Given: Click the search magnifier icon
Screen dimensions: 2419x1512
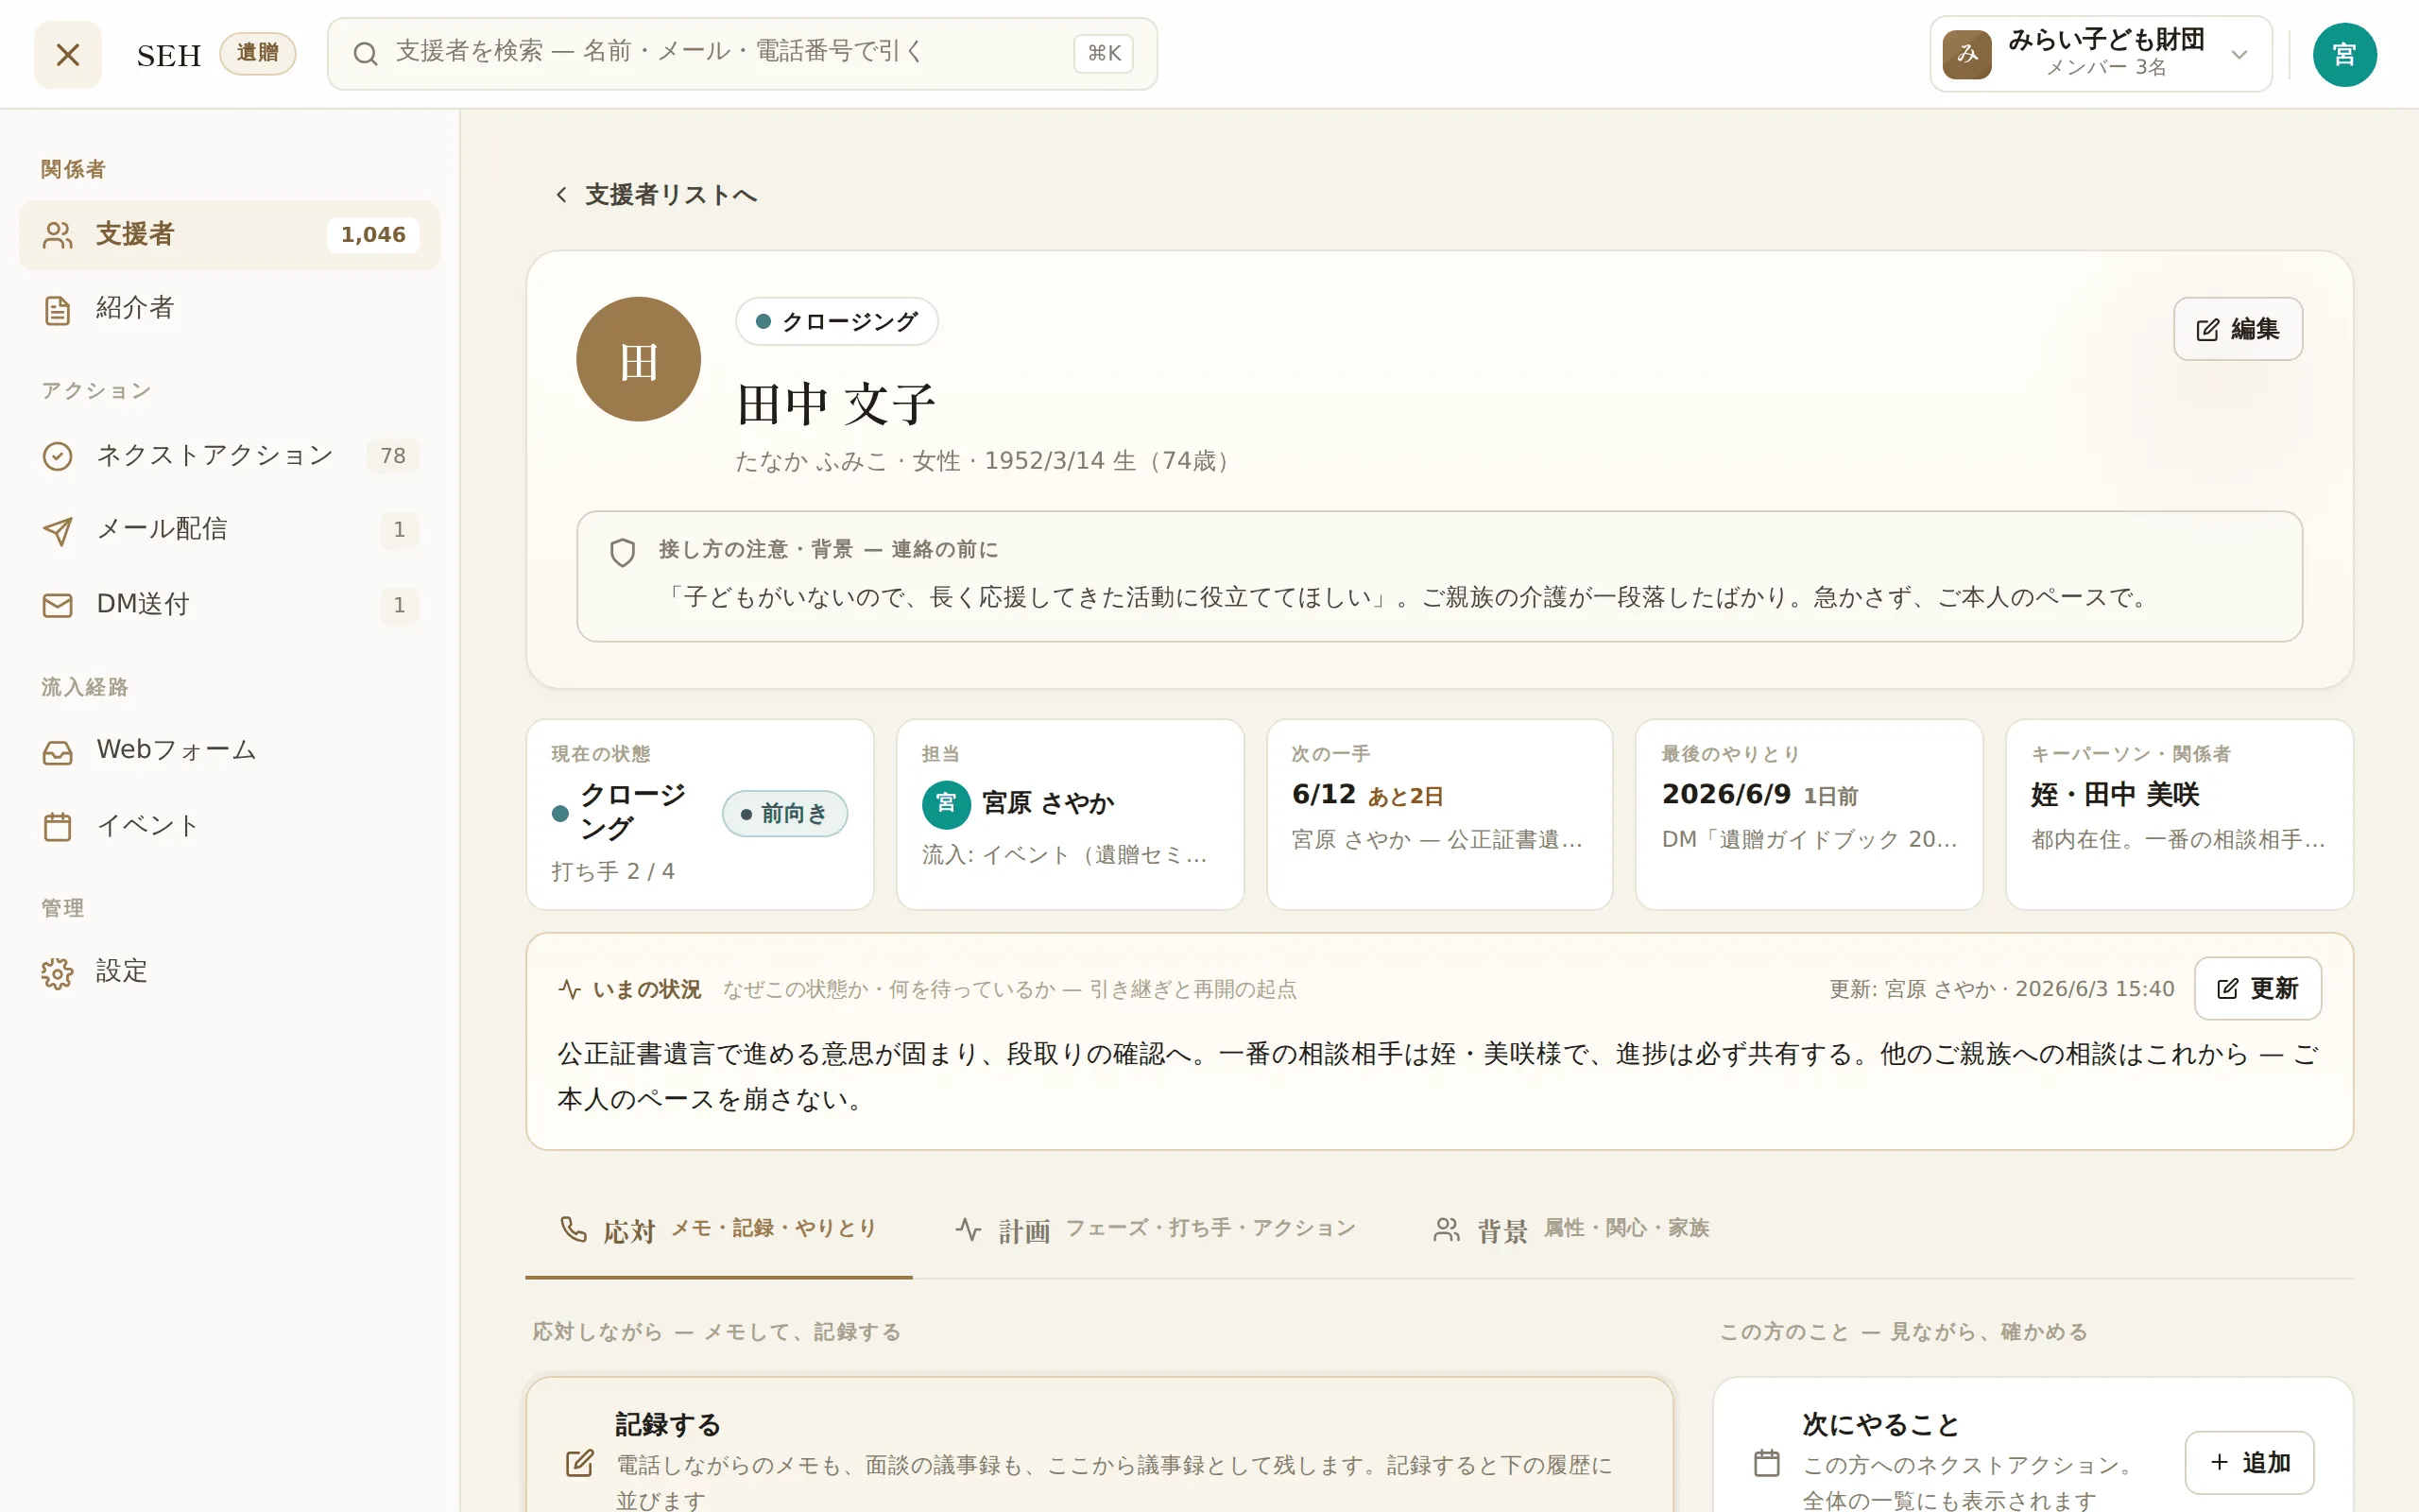Looking at the screenshot, I should click(x=366, y=54).
